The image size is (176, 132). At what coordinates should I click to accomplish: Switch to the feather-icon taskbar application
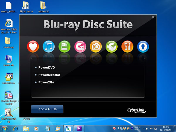[x=69, y=129]
